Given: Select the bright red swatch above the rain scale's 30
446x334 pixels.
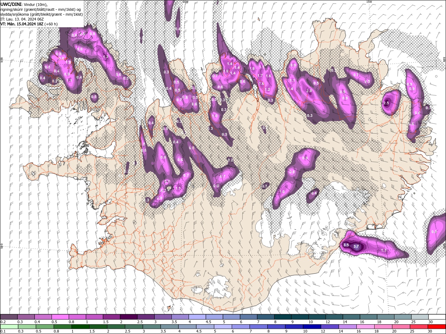Looking at the screenshot, I should (x=437, y=327).
